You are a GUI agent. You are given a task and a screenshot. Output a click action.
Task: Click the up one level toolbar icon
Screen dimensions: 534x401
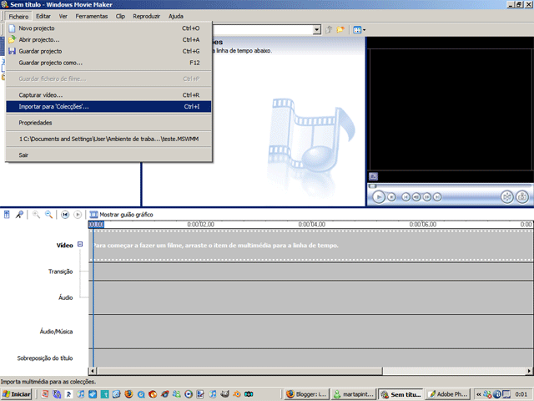(x=329, y=30)
